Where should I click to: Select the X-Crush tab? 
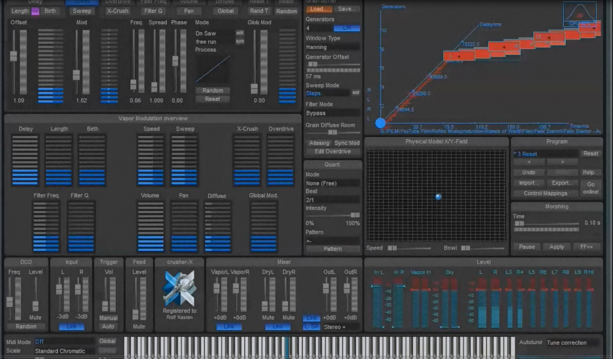117,11
